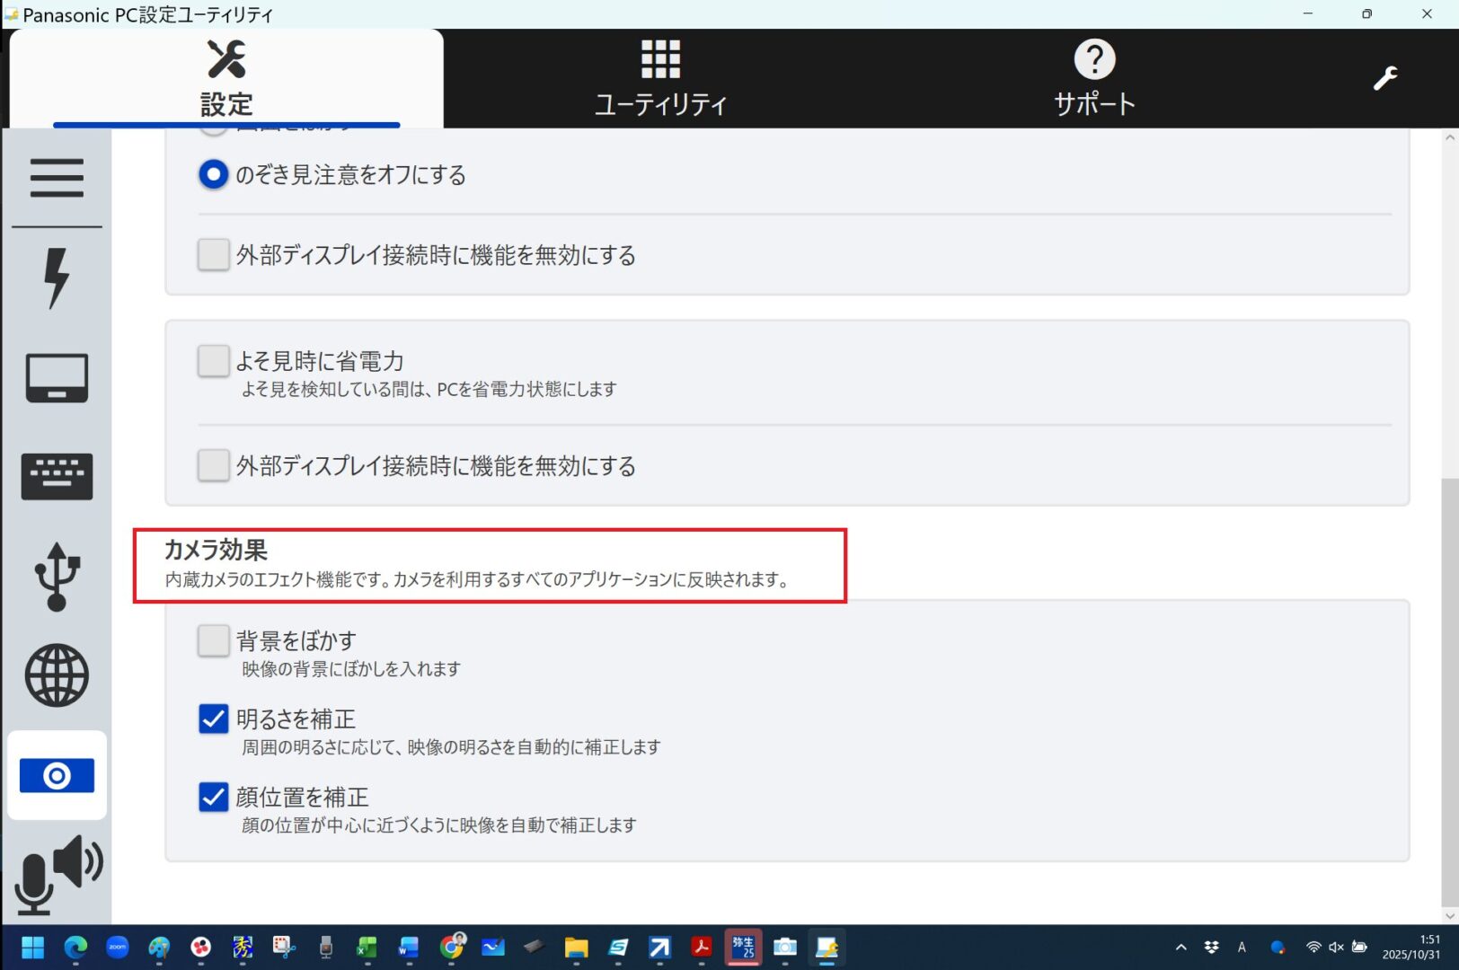
Task: Switch to the サポート tab
Action: click(1093, 79)
